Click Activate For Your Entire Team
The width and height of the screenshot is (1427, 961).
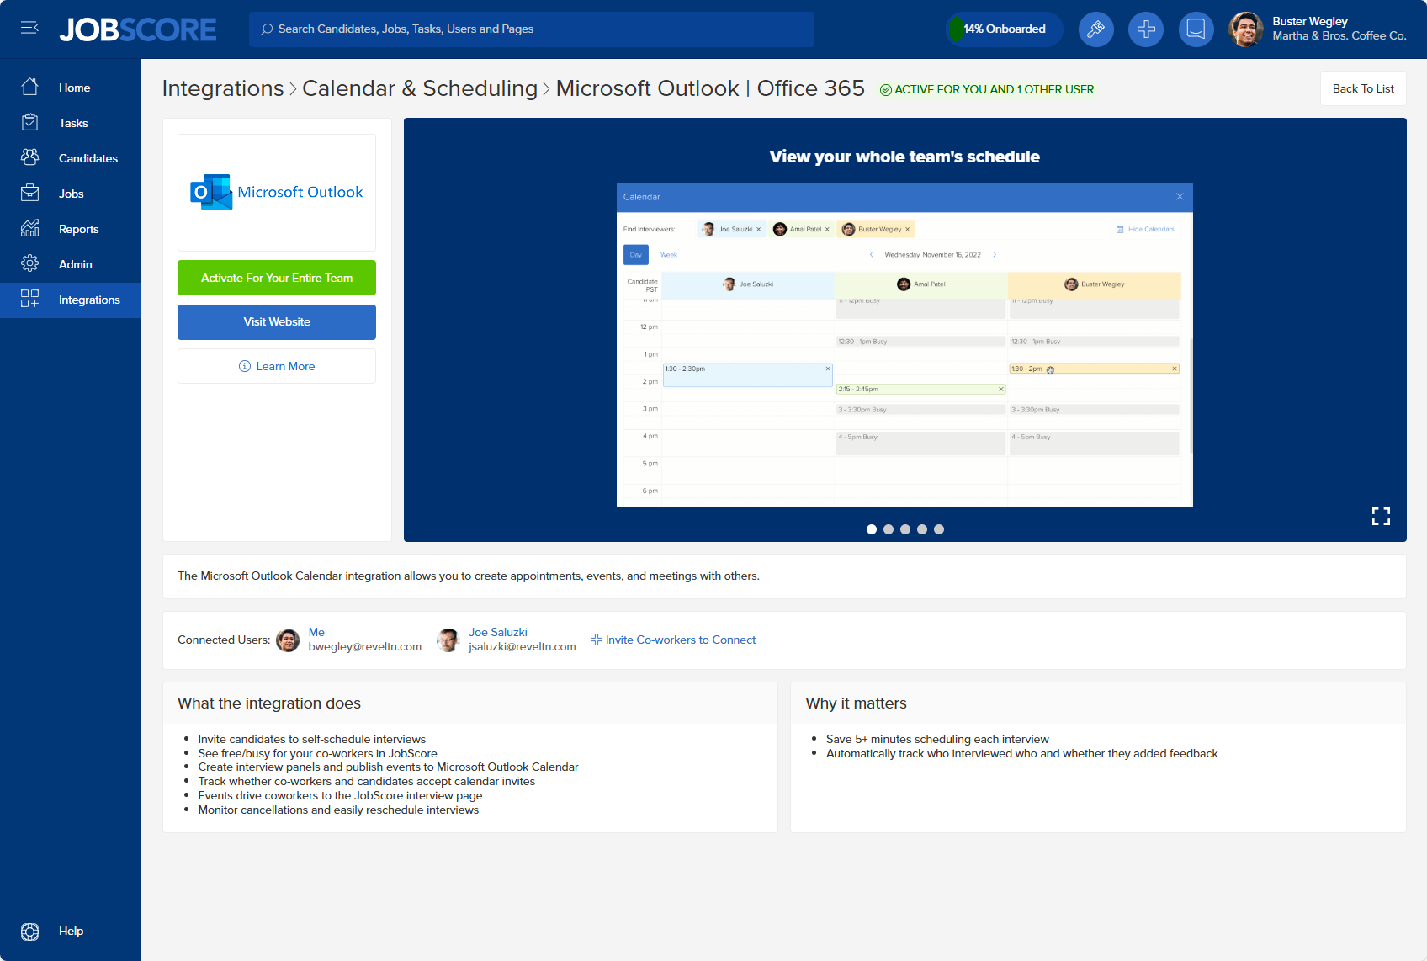coord(277,278)
